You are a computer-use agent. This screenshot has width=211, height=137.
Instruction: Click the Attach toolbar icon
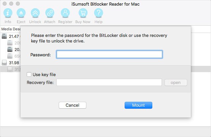[49, 14]
